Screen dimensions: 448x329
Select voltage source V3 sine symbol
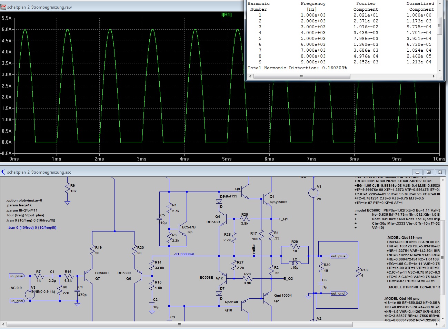pyautogui.click(x=30, y=294)
